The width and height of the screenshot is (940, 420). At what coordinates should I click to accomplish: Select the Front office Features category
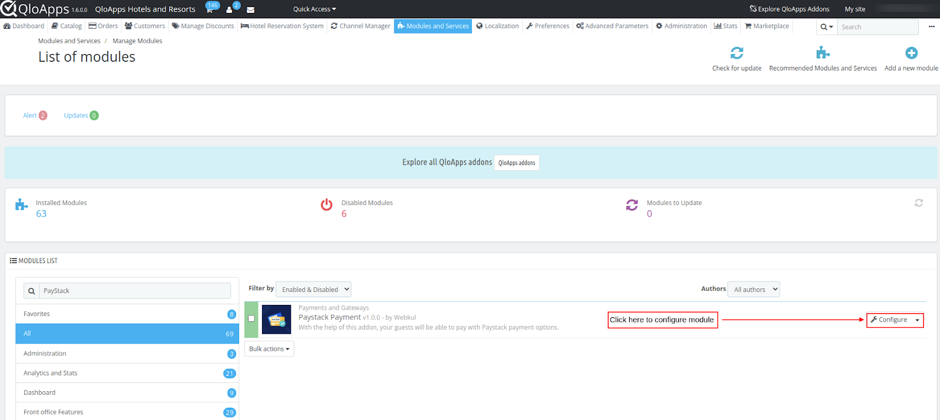127,412
